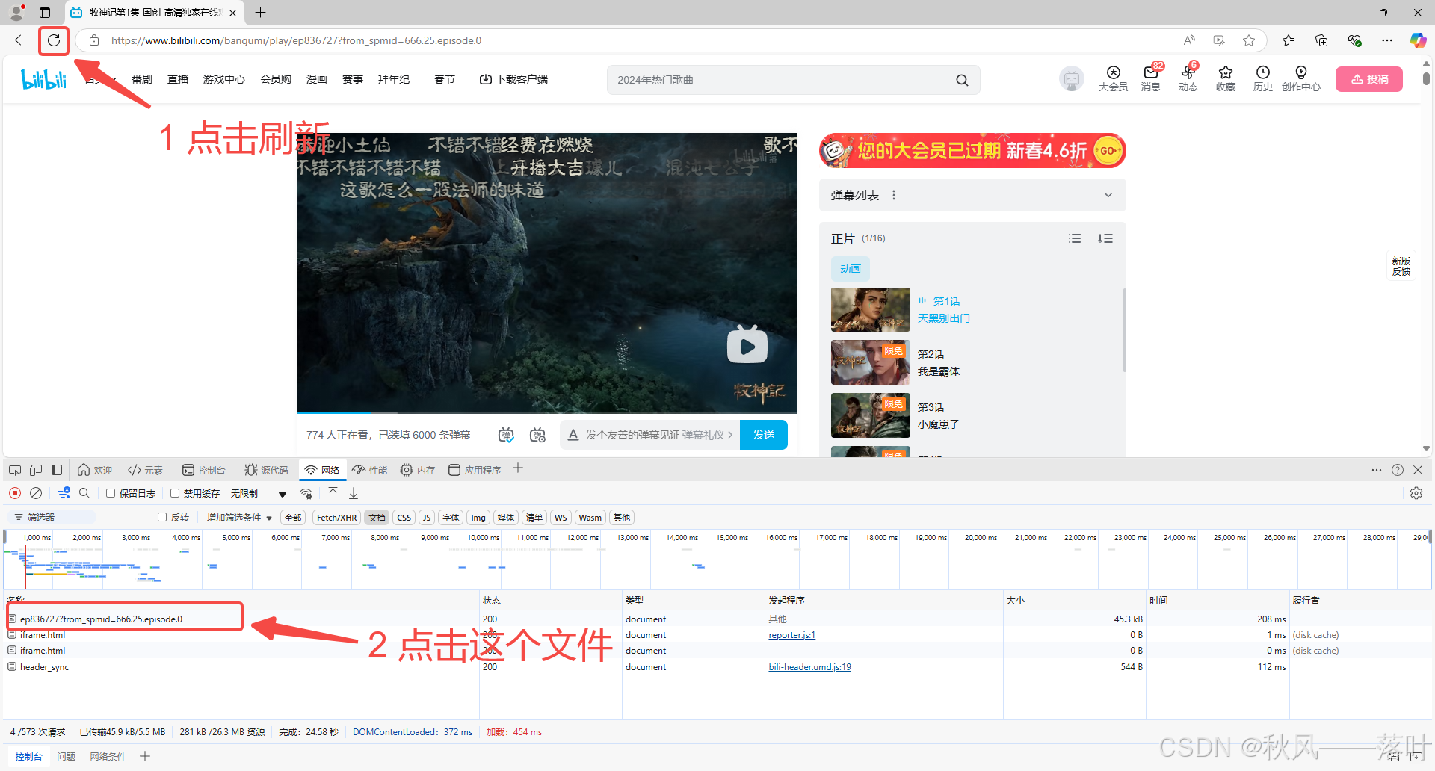The height and width of the screenshot is (771, 1435).
Task: Switch to 元素 DevTools tab
Action: click(x=145, y=470)
